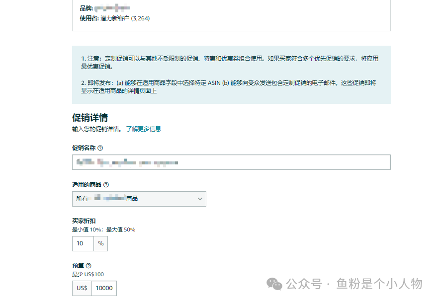
Task: Open the 了解更多信息 link
Action: (x=144, y=129)
